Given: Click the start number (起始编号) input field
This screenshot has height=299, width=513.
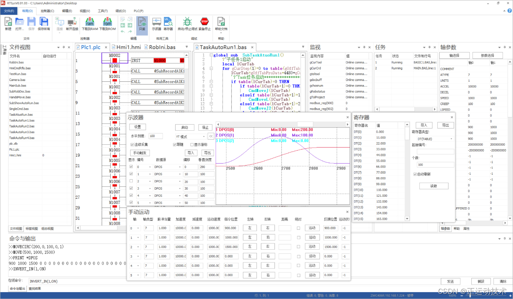Looking at the screenshot, I should point(435,152).
